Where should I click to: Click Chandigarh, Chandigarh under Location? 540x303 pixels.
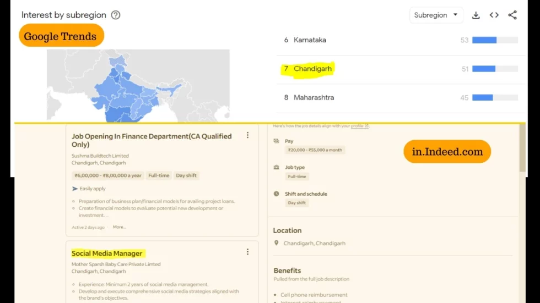pyautogui.click(x=315, y=243)
